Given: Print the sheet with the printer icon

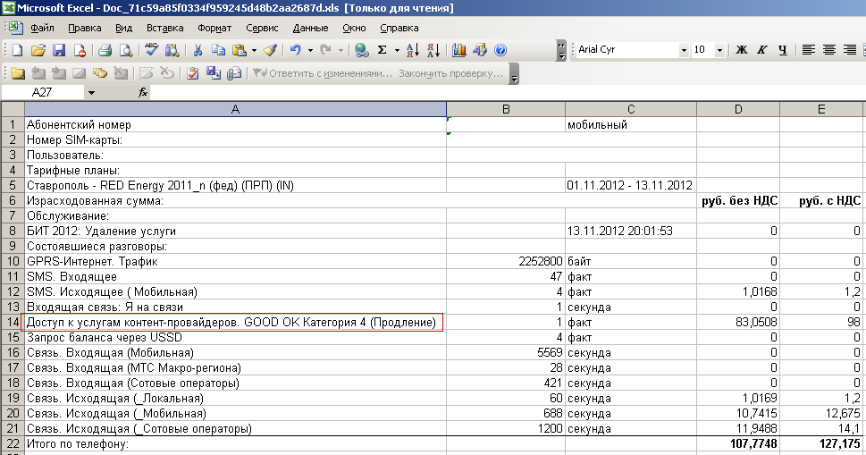Looking at the screenshot, I should pyautogui.click(x=105, y=50).
